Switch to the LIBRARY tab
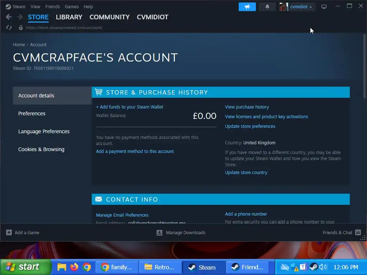The height and width of the screenshot is (275, 367). [69, 17]
